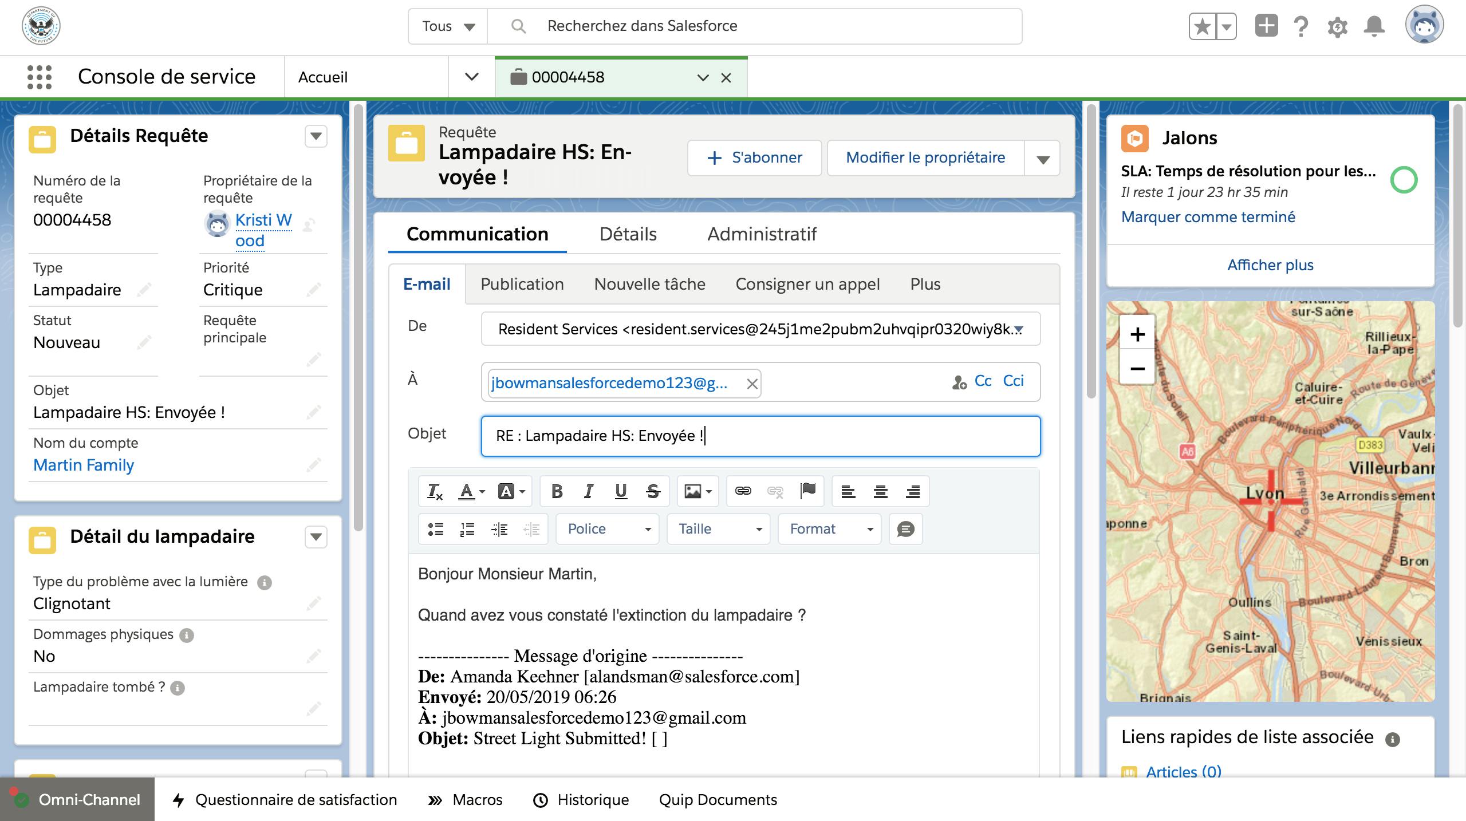Open the text color picker
Screen dimensions: 1466x821
tap(472, 491)
